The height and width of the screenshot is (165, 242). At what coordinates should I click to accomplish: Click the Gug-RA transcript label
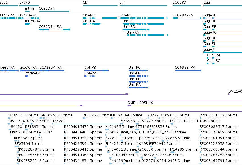(214, 55)
